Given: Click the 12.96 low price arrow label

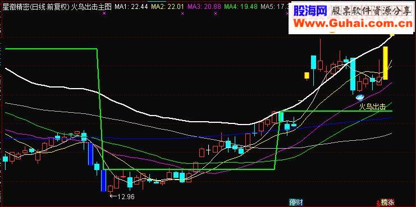Looking at the screenshot, I should pos(122,197).
